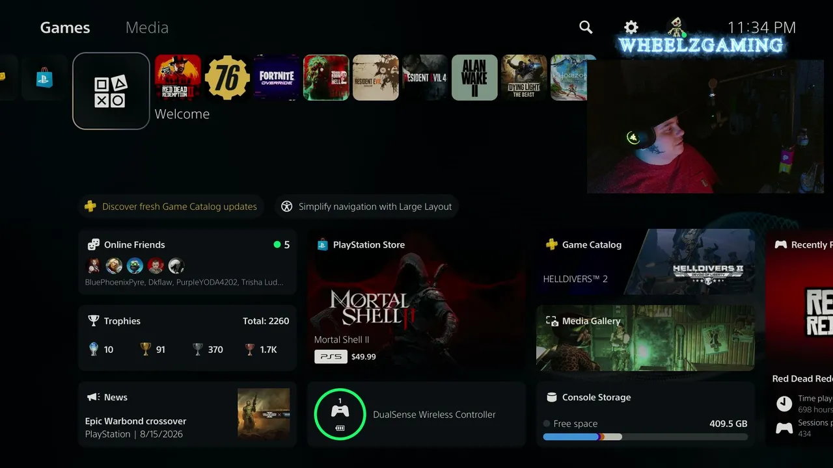Switch to the Games tab
833x468 pixels.
(65, 27)
